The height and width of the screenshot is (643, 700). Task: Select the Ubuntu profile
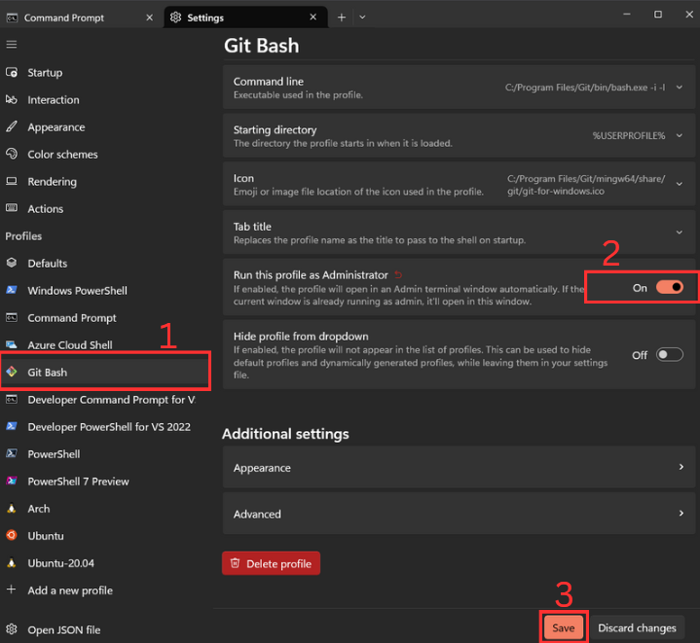(x=105, y=535)
